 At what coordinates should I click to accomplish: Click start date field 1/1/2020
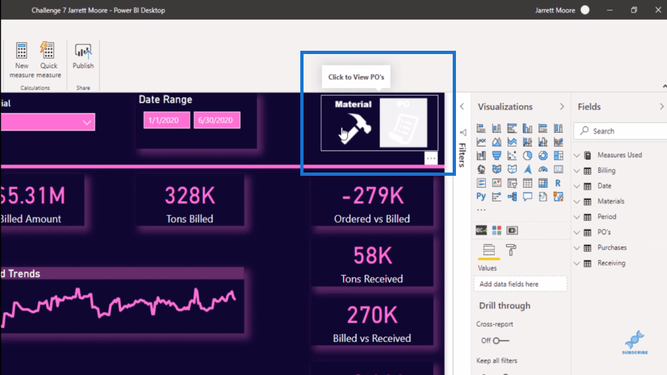[x=166, y=120]
